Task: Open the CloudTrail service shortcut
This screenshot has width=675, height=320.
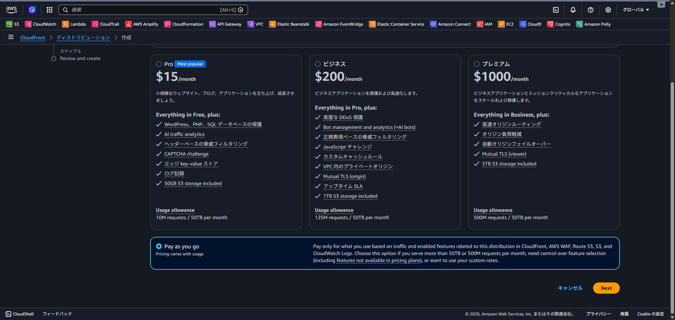Action: coord(105,24)
